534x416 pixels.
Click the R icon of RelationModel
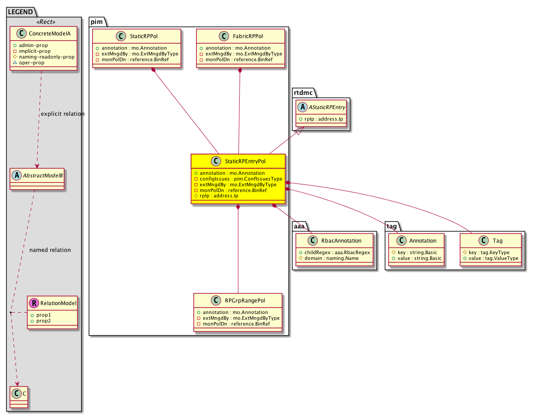pyautogui.click(x=34, y=303)
